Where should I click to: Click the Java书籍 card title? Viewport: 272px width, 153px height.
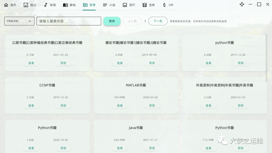click(136, 128)
